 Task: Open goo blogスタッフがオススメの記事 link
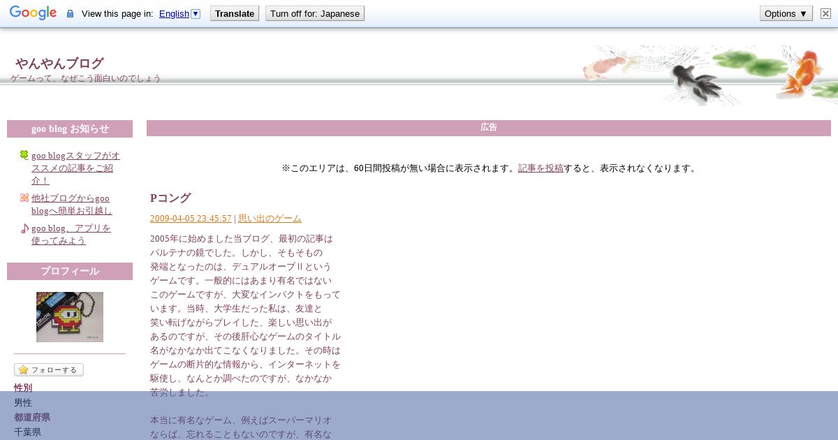coord(75,168)
